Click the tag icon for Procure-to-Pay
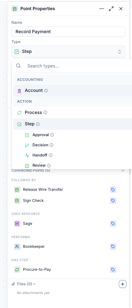The height and width of the screenshot is (308, 132). (113, 270)
